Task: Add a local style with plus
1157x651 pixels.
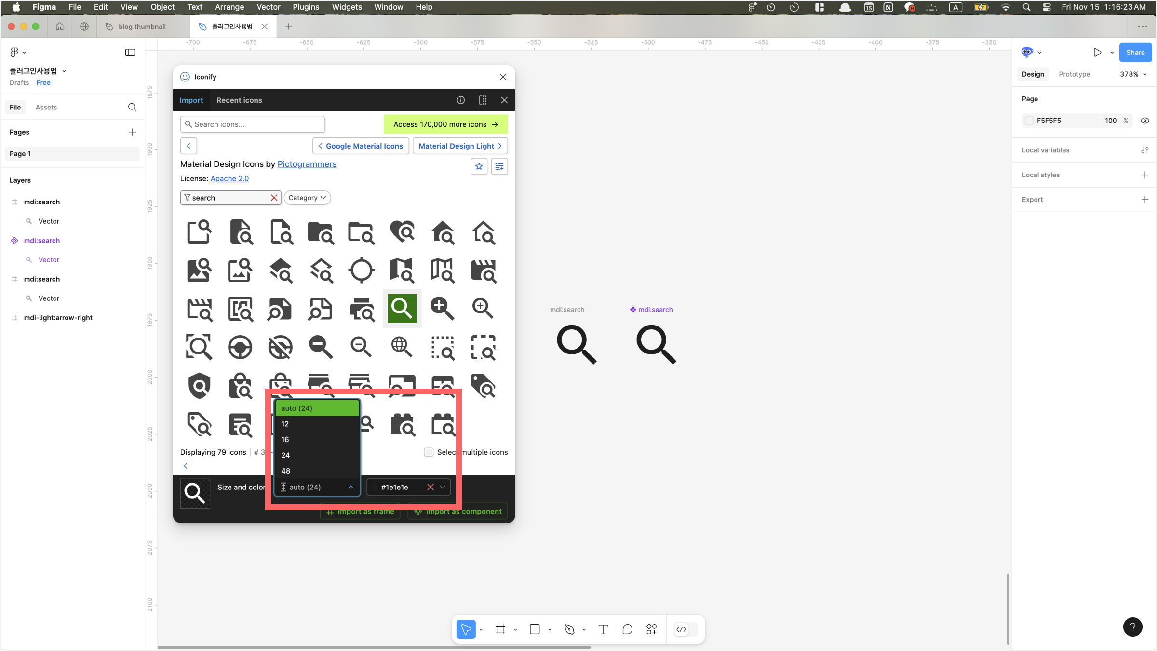Action: (1144, 175)
